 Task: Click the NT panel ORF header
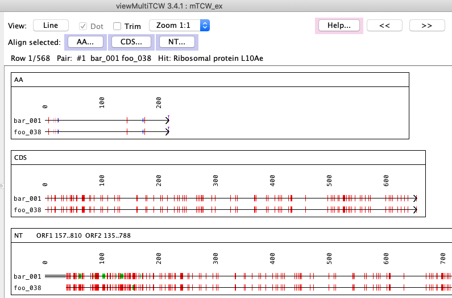[x=68, y=235]
